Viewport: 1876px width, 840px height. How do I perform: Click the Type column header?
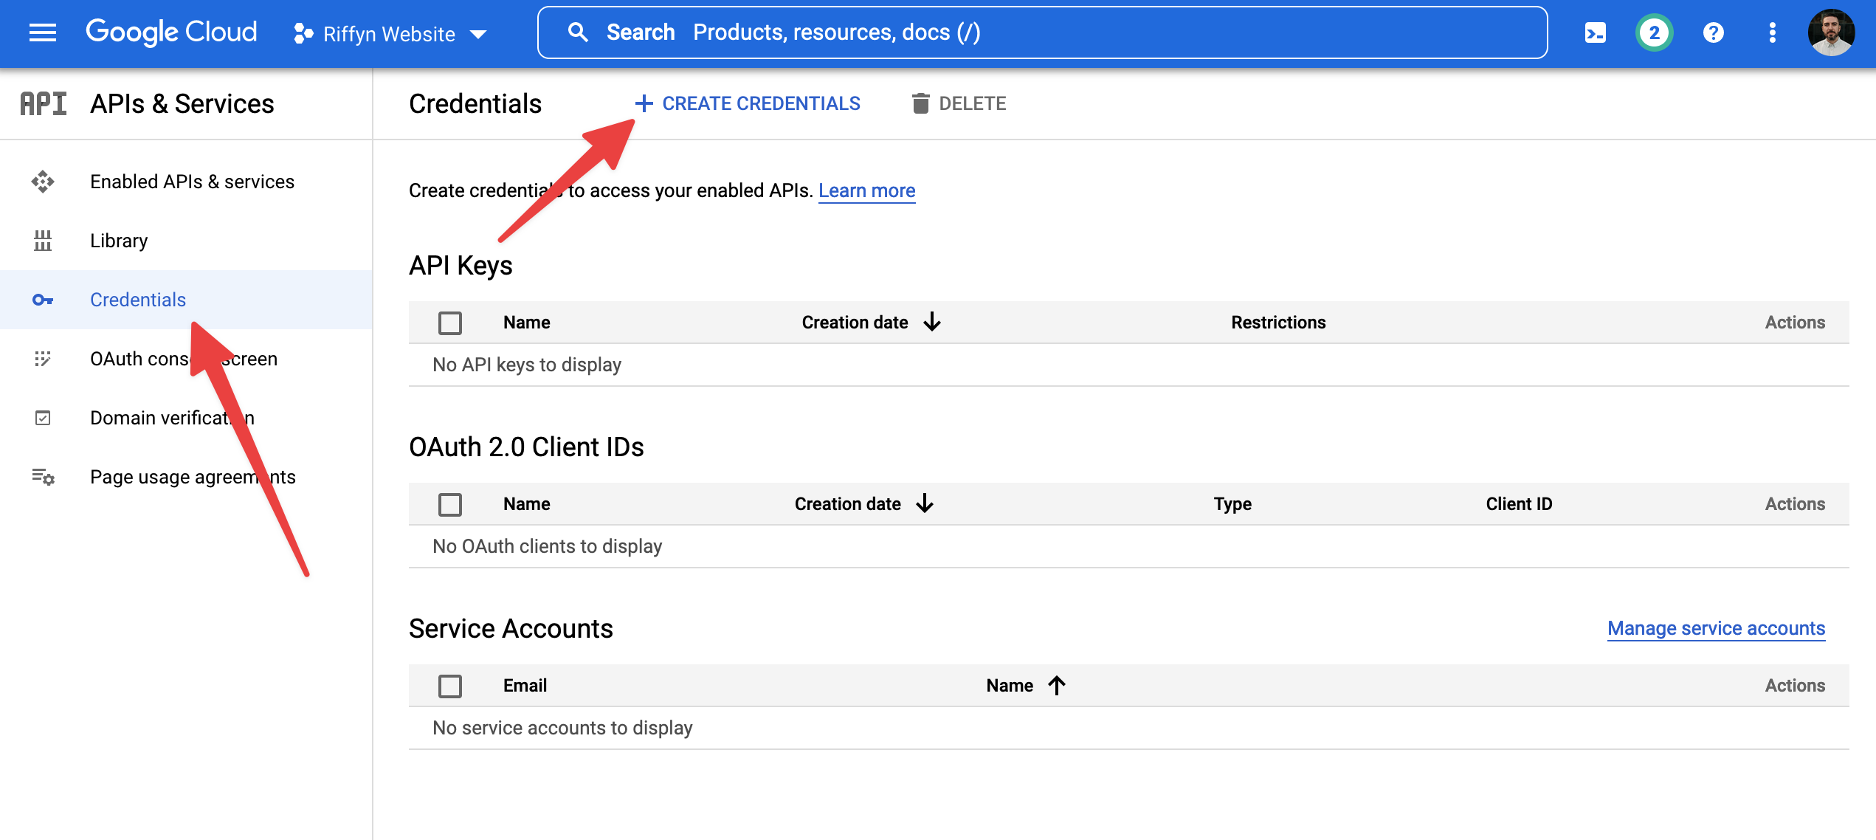tap(1232, 504)
